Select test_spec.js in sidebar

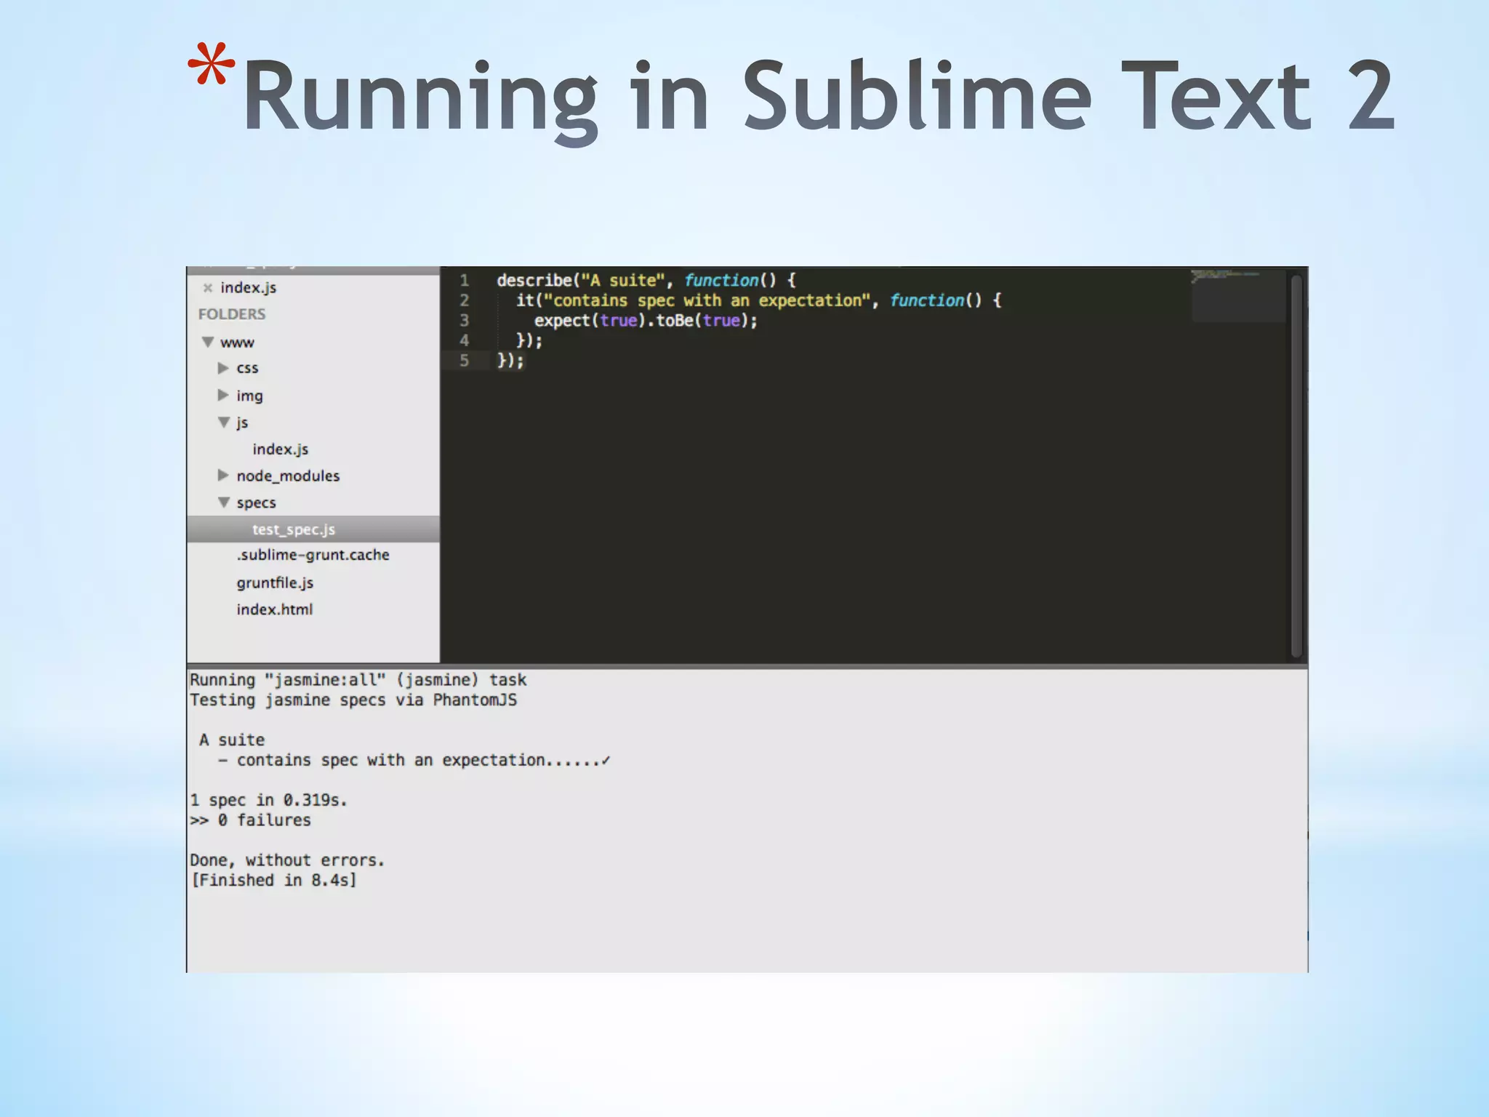294,529
